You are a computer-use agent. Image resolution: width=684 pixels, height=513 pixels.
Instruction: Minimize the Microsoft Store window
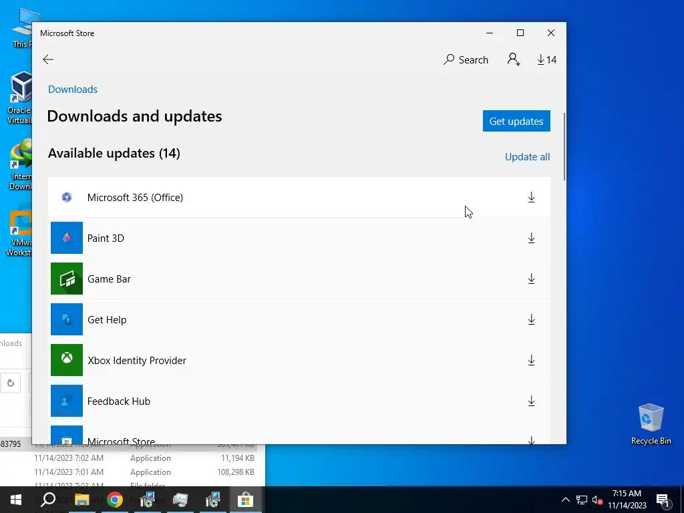(x=490, y=33)
